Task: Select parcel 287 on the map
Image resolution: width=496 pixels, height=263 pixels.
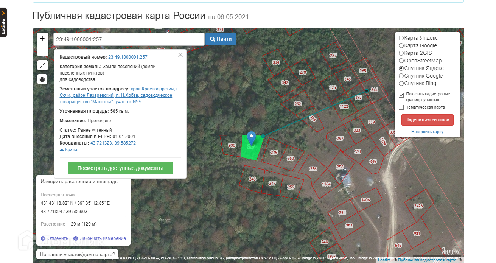Action: (333, 56)
